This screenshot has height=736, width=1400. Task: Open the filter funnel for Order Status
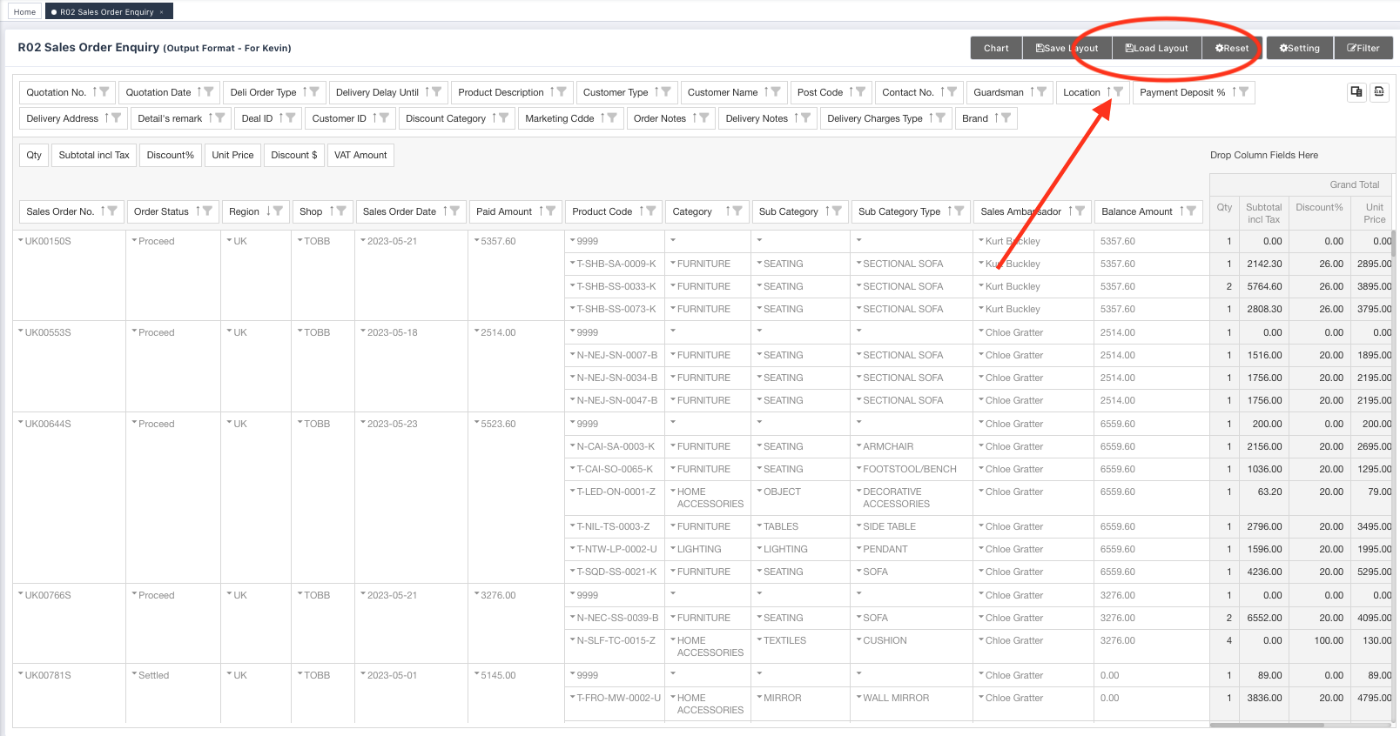click(206, 211)
